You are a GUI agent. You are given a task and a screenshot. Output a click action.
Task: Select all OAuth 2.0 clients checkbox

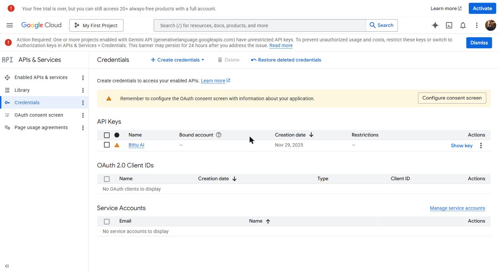(107, 179)
